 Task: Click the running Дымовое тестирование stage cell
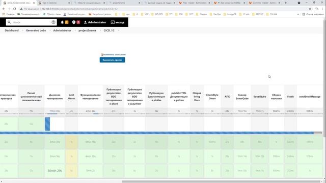pos(55,124)
